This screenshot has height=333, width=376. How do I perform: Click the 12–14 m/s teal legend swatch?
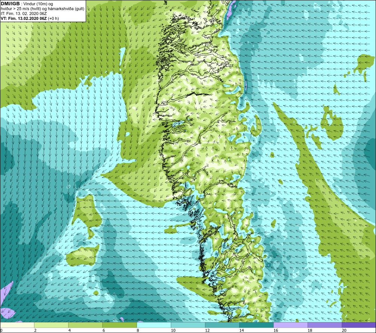tap(222, 325)
